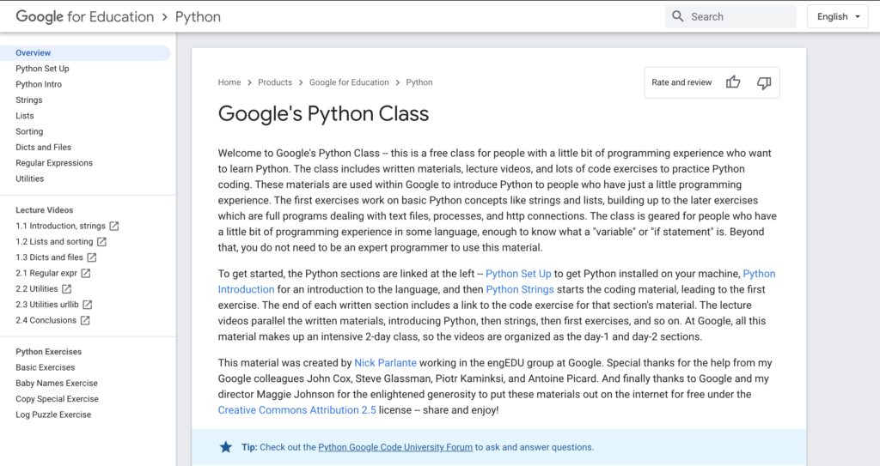Click Products in the breadcrumb
The image size is (880, 466).
[x=275, y=82]
